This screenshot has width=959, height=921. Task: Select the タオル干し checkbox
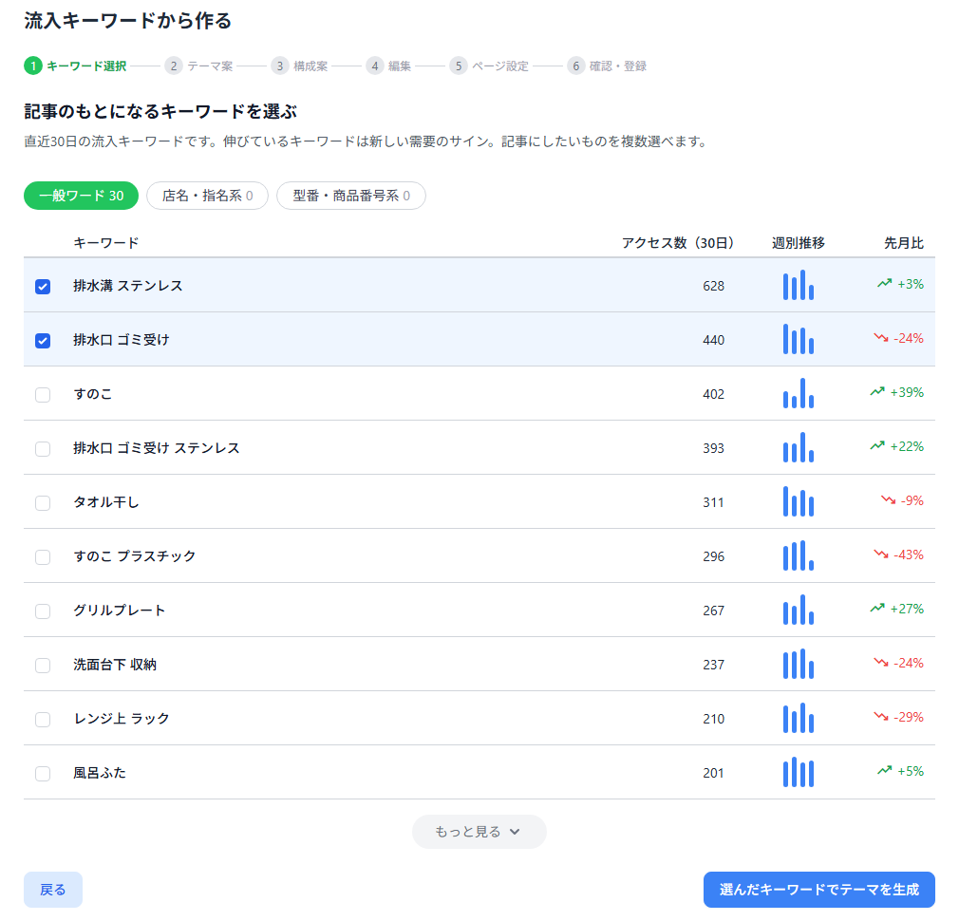pos(43,502)
